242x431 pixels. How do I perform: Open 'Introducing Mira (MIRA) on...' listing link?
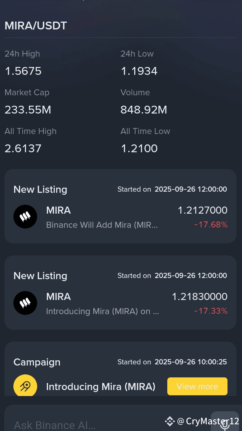coord(103,311)
